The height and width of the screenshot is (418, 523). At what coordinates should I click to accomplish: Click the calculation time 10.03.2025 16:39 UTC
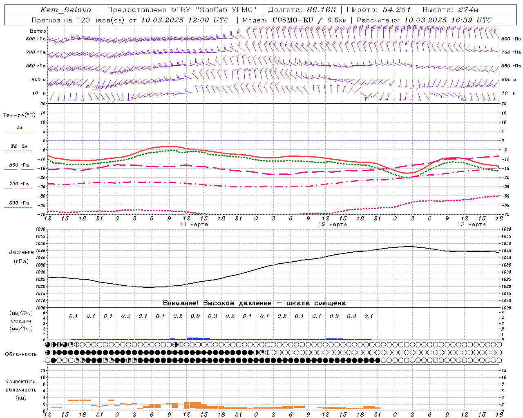(448, 20)
